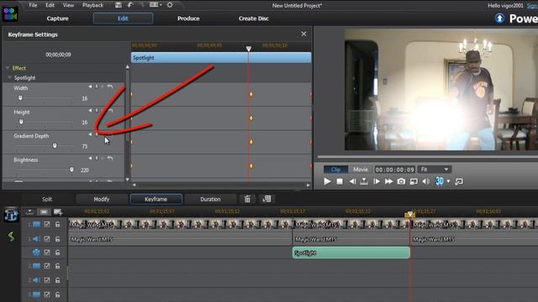Viewport: 538px width, 302px height.
Task: Delete the selected clip with the trash icon
Action: (247, 199)
